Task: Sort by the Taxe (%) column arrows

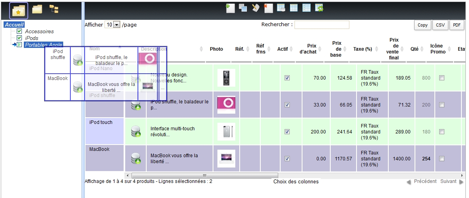Action: coord(376,49)
